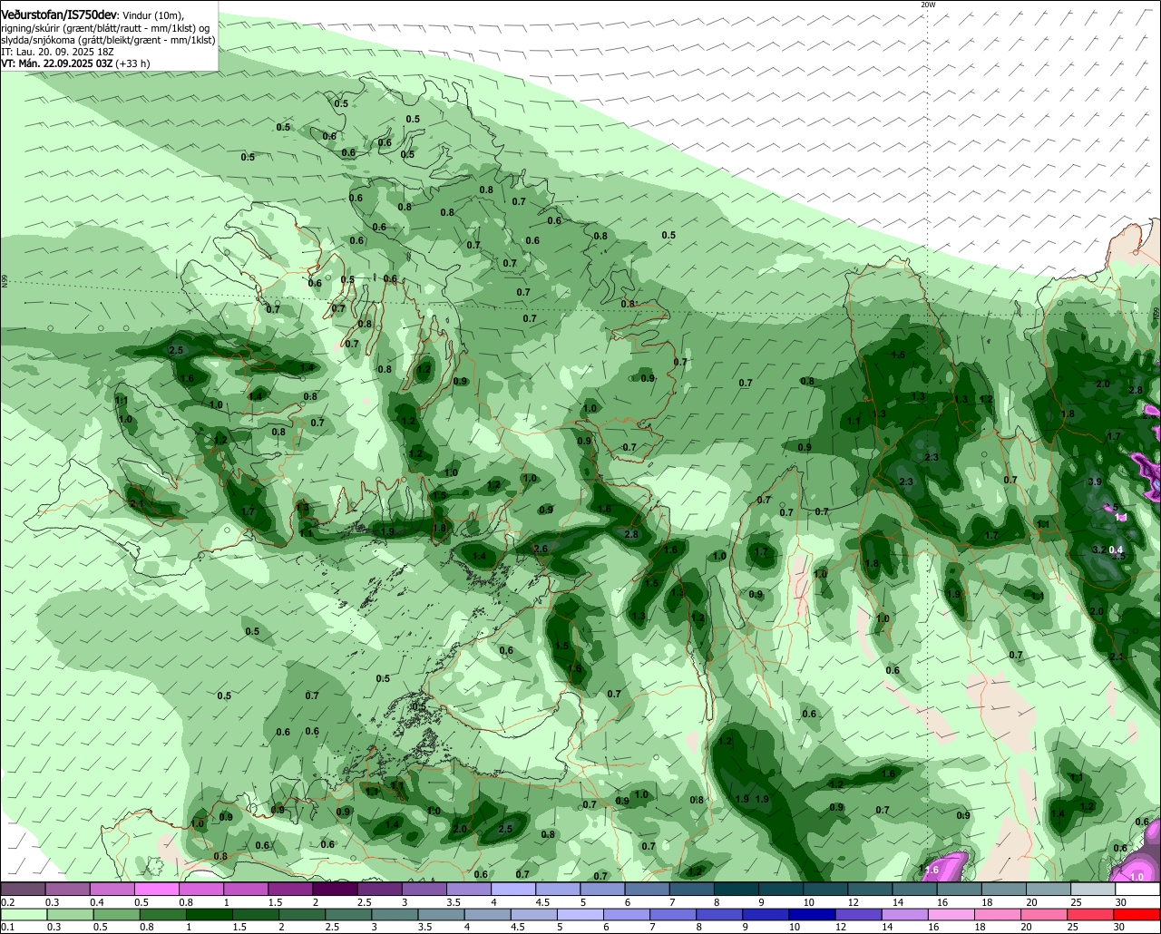Click upper legend swatch between 0.5 and 0.8
Screen dimensions: 1161x934
click(156, 889)
